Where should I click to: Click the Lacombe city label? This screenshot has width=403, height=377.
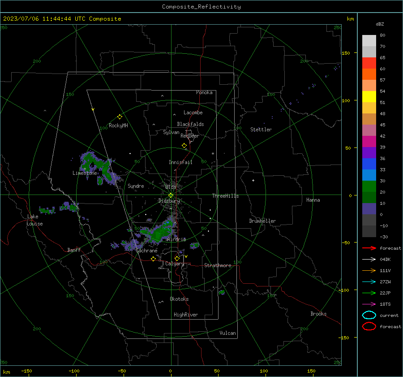[193, 113]
